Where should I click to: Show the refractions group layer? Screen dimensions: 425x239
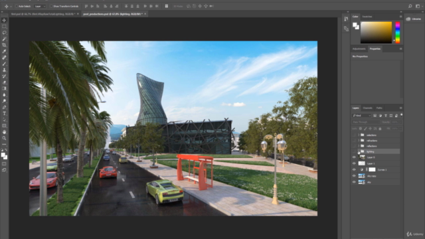click(354, 141)
